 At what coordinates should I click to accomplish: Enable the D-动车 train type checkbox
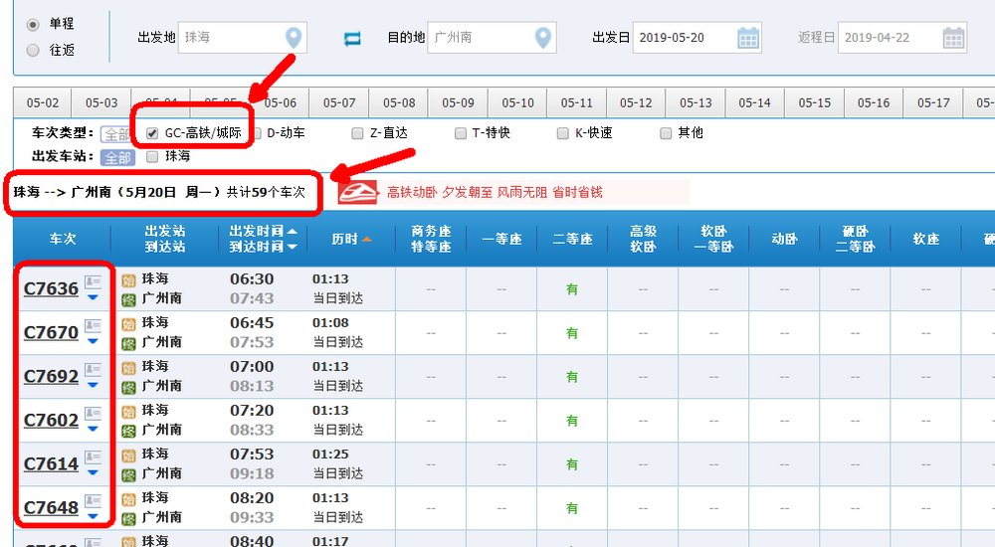coord(257,133)
